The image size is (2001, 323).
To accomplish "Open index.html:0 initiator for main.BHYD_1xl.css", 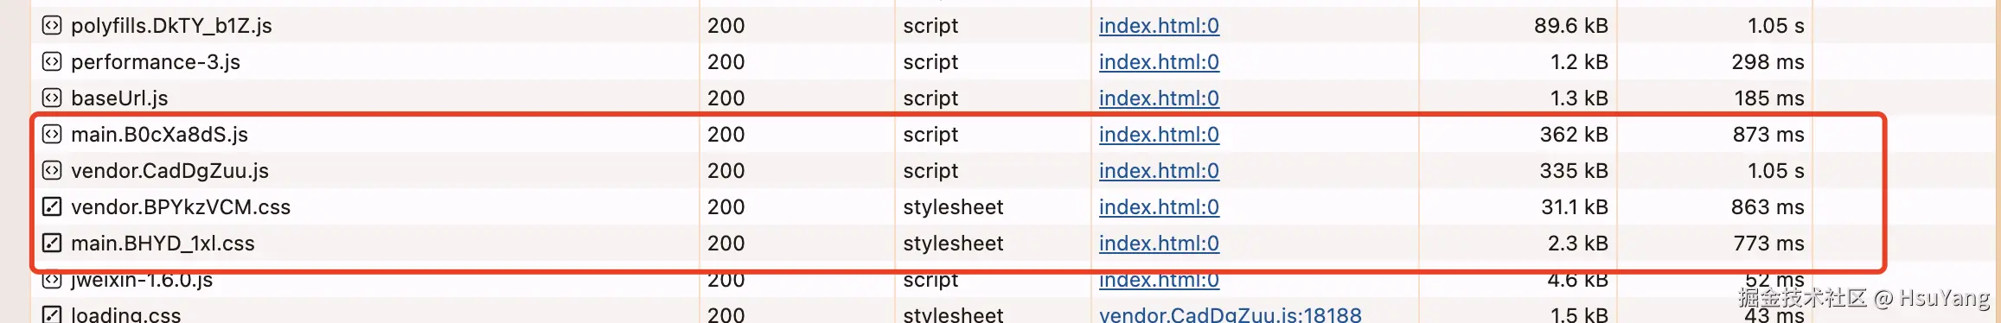I will pyautogui.click(x=1159, y=244).
